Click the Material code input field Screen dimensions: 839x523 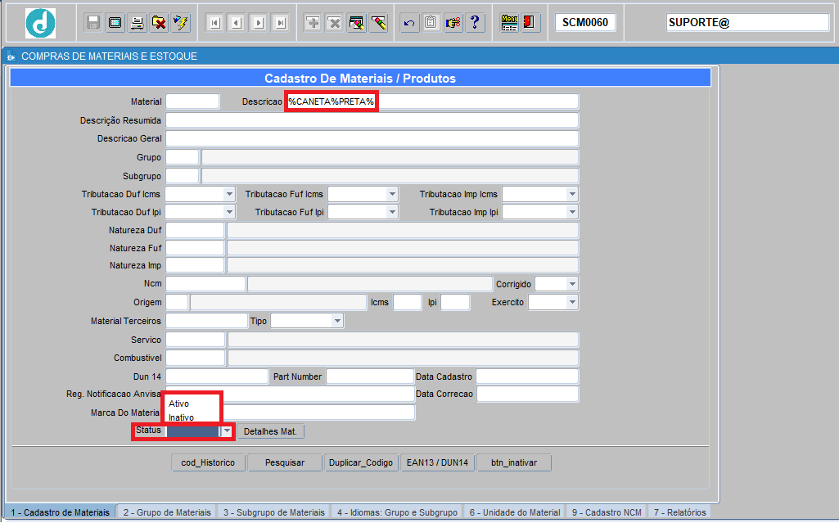pyautogui.click(x=192, y=101)
